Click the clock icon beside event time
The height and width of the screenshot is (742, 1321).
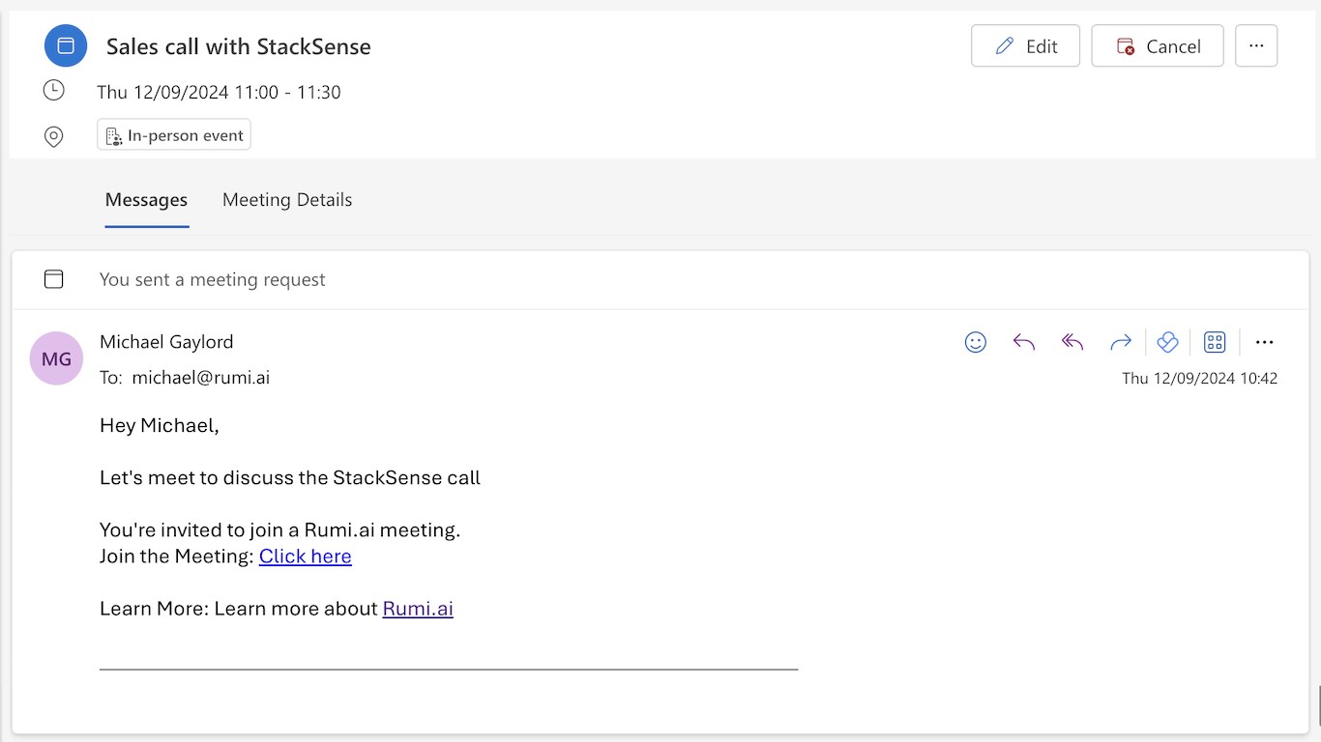click(x=54, y=91)
